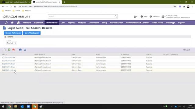Open the Fixed Assets menu

click(x=158, y=23)
